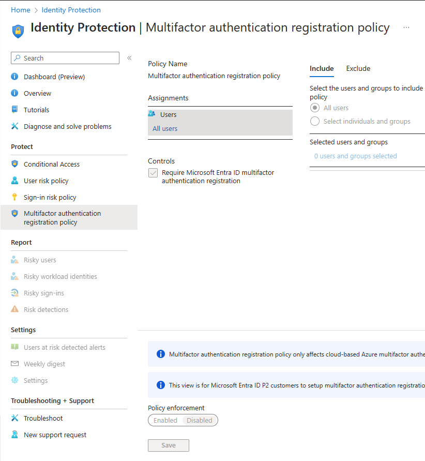Choose Select individuals and groups option
This screenshot has width=425, height=461.
(315, 122)
